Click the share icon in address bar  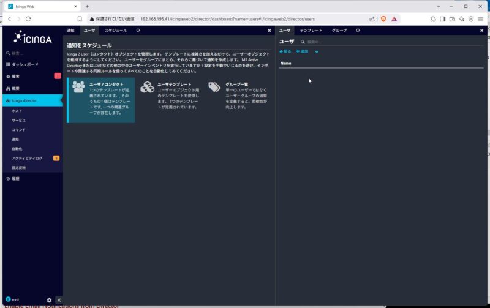click(x=372, y=19)
